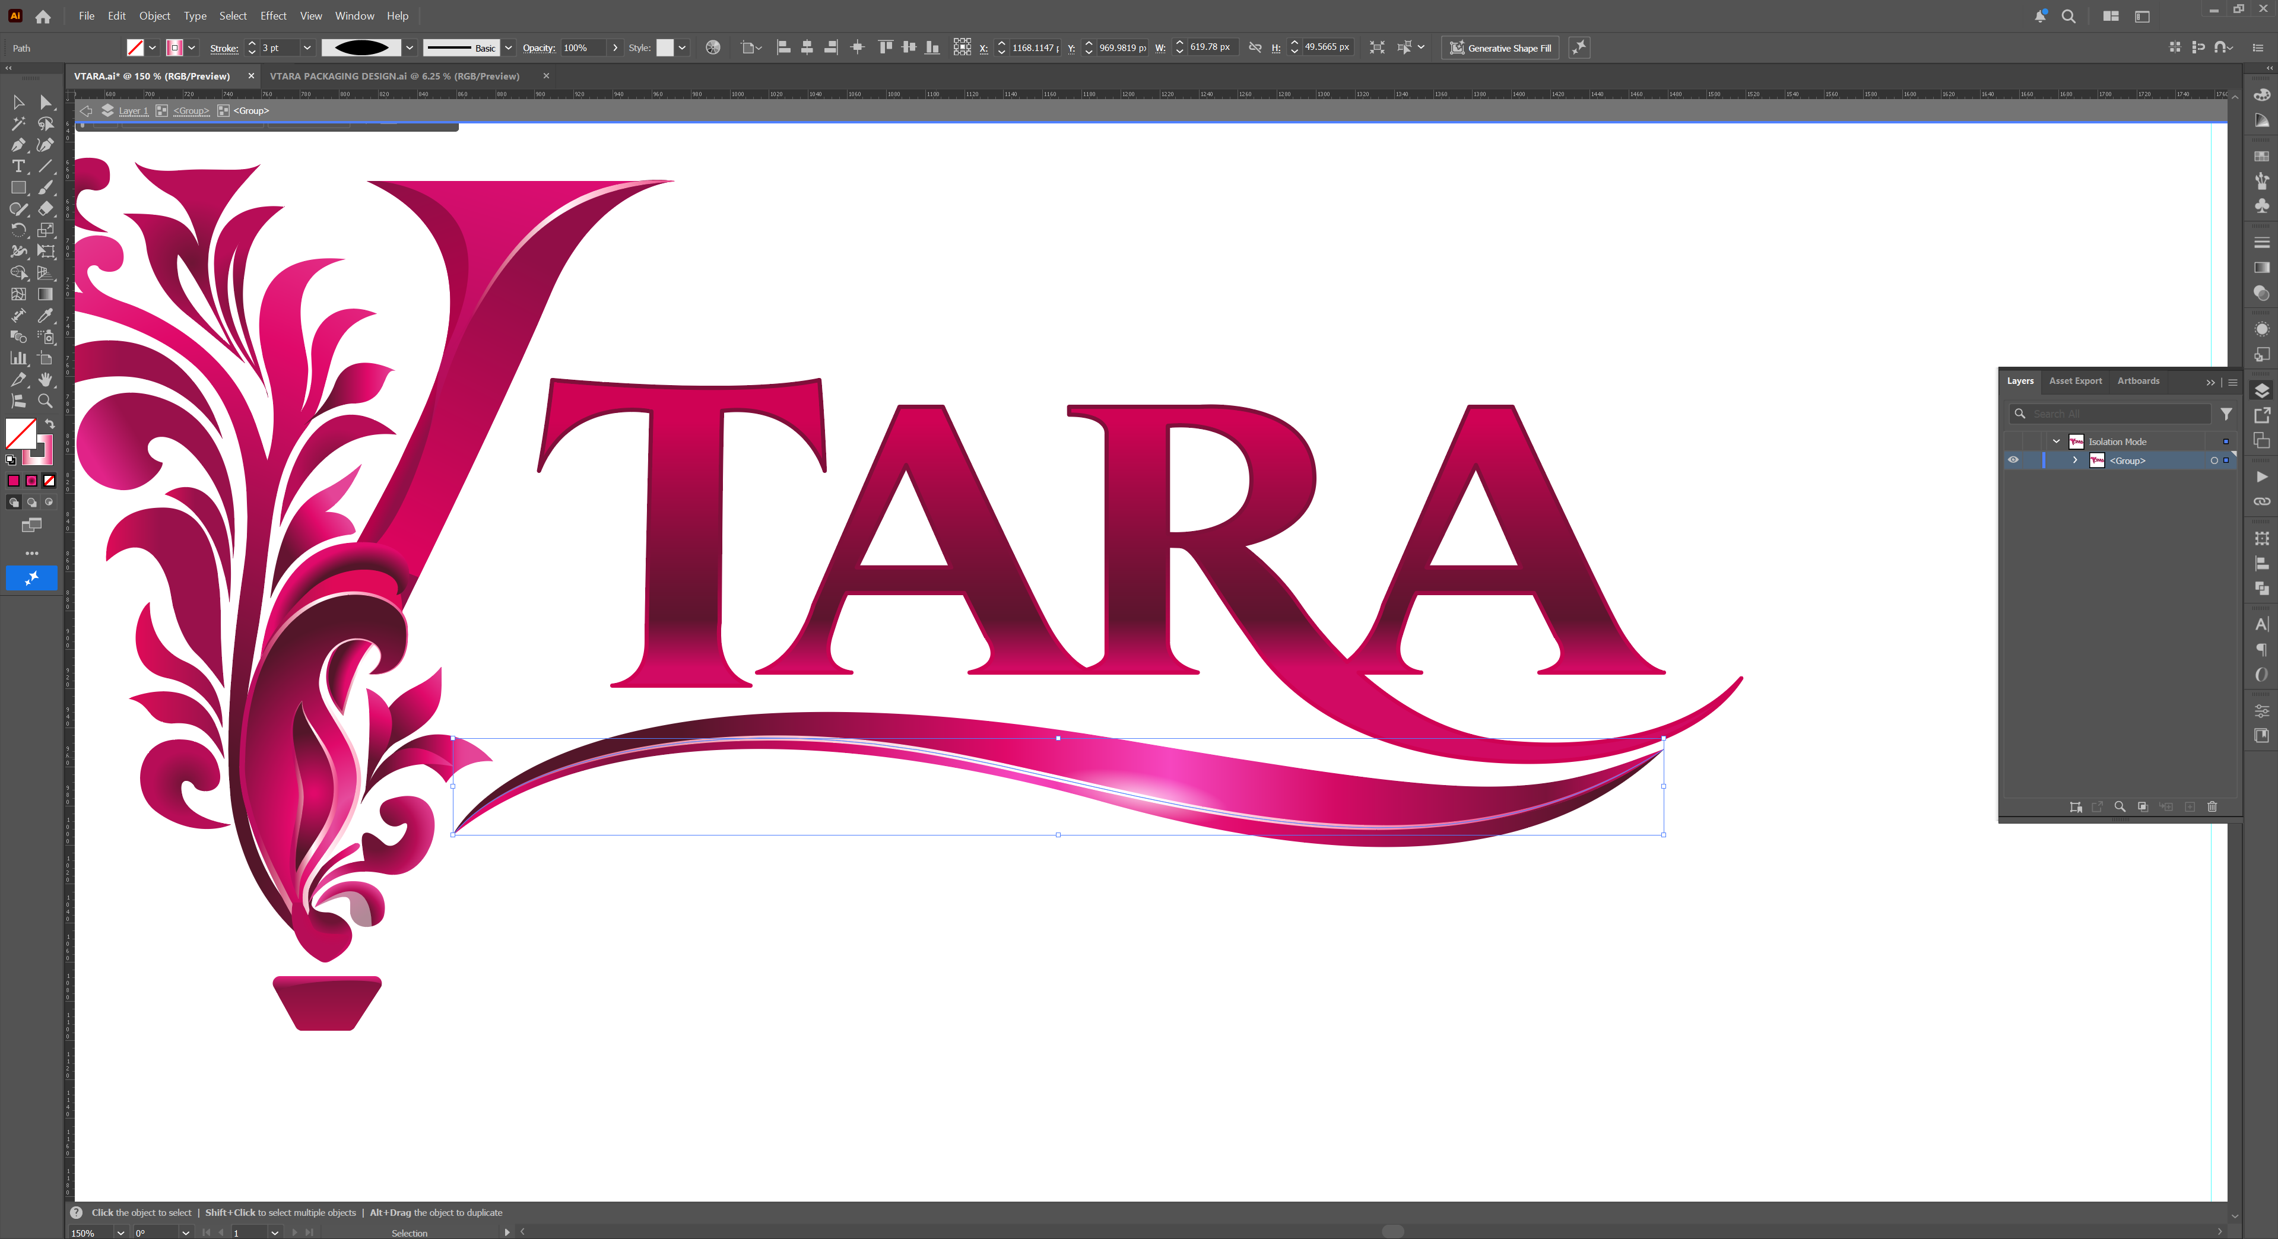The image size is (2278, 1239).
Task: Expand the Group layer row
Action: (x=2074, y=460)
